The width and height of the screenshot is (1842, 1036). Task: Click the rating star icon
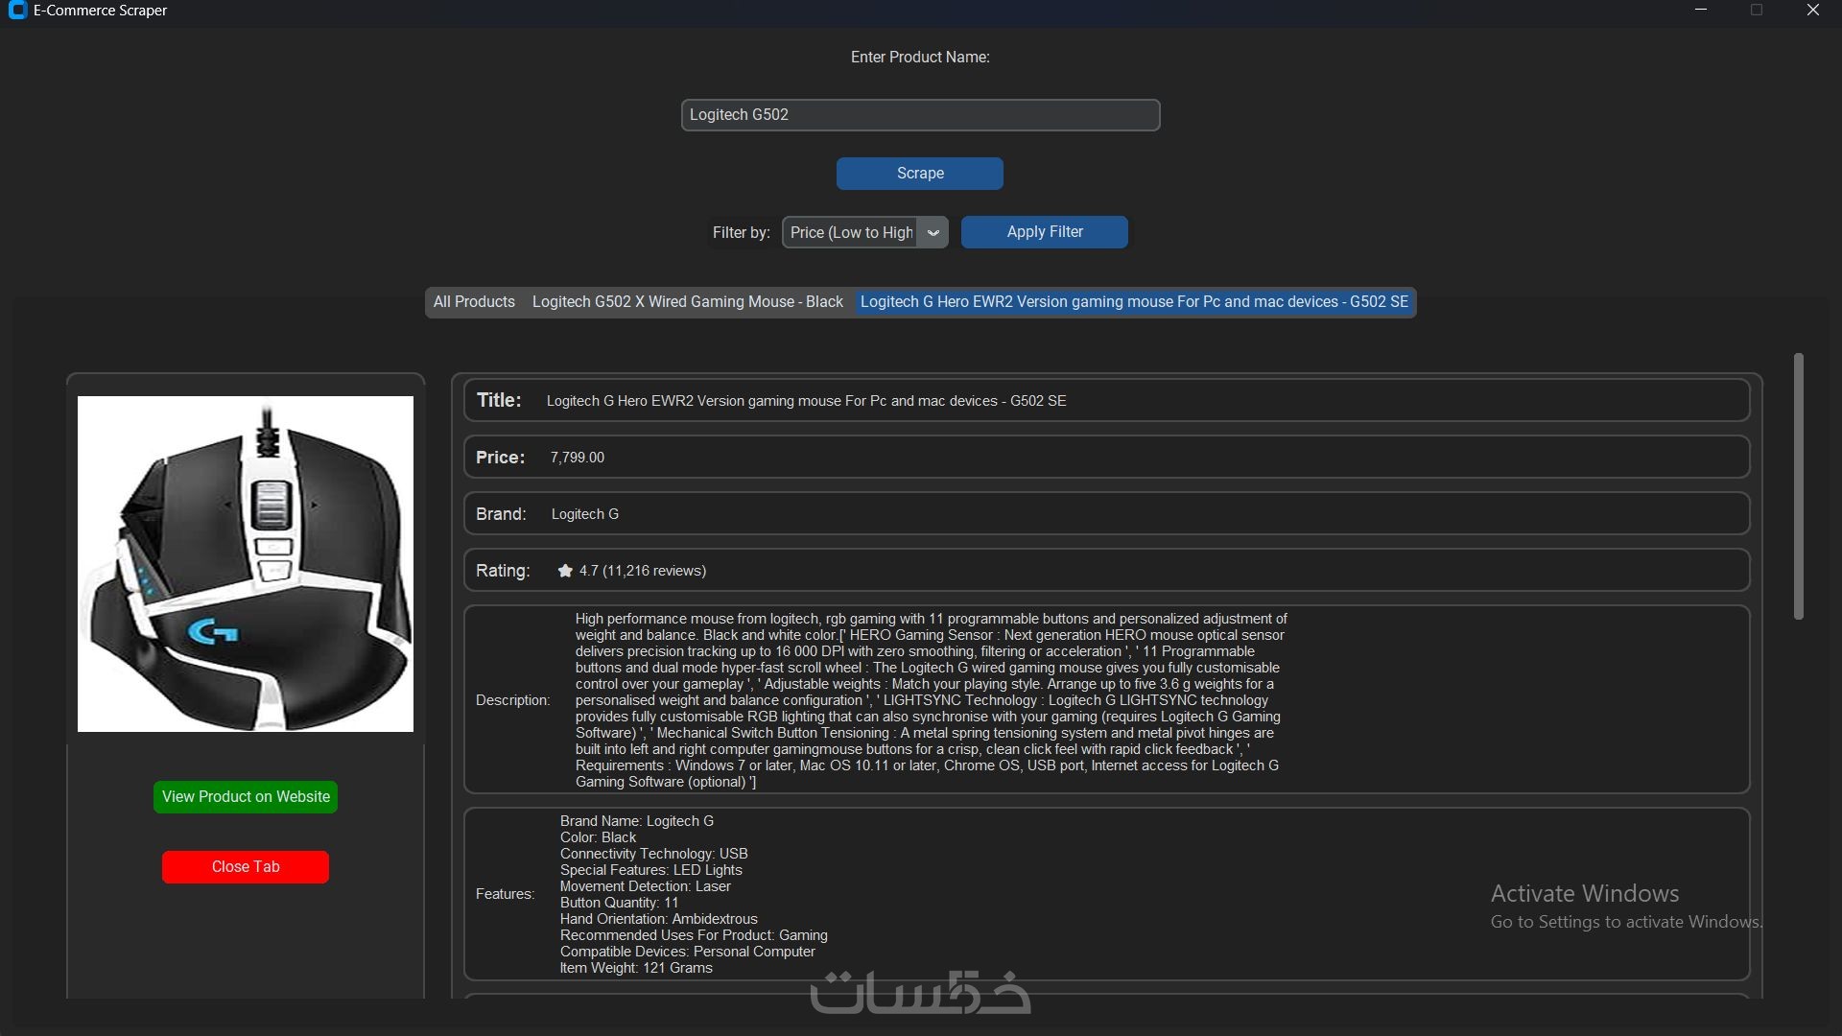[x=565, y=571]
